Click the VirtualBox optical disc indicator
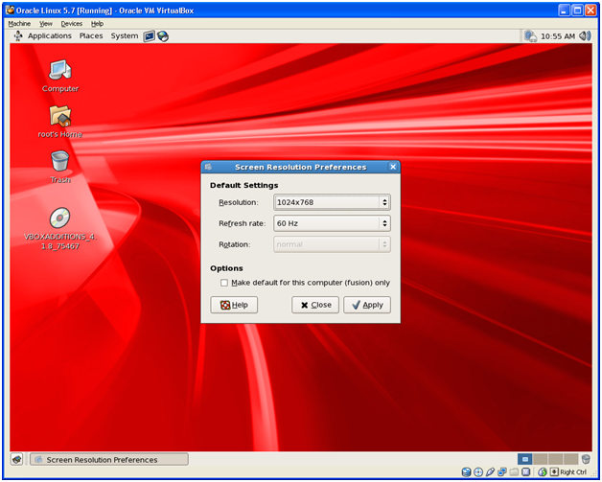This screenshot has height=482, width=602. click(x=478, y=472)
